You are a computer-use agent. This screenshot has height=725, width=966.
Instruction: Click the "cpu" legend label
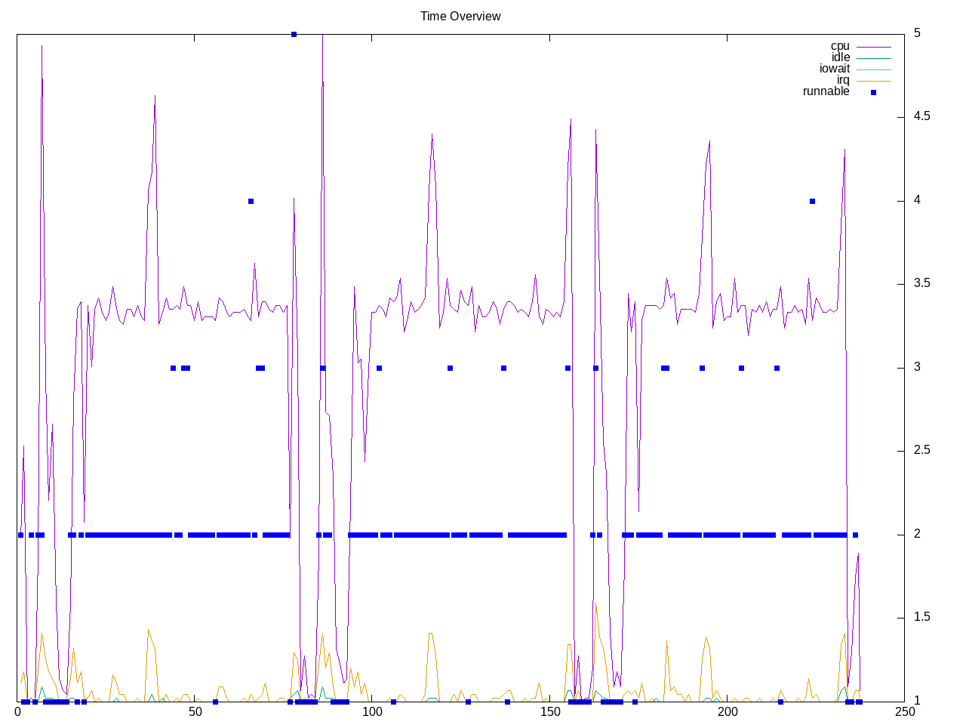(839, 46)
